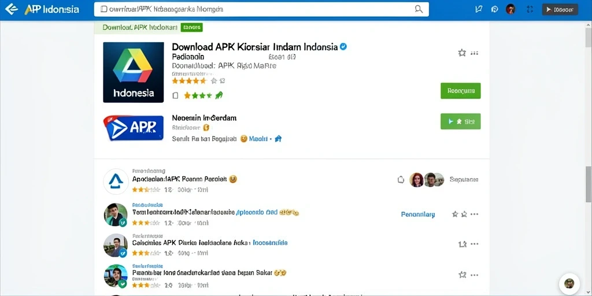Open the bookmark icon in the header
592x296 pixels.
pos(478,9)
